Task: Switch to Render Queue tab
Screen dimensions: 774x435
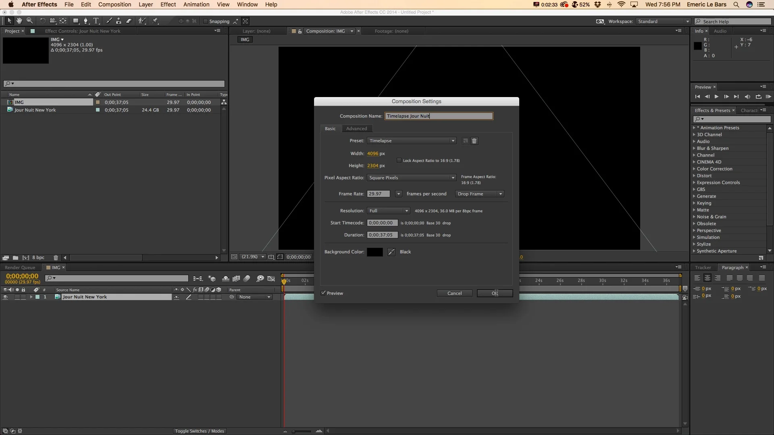Action: 20,268
